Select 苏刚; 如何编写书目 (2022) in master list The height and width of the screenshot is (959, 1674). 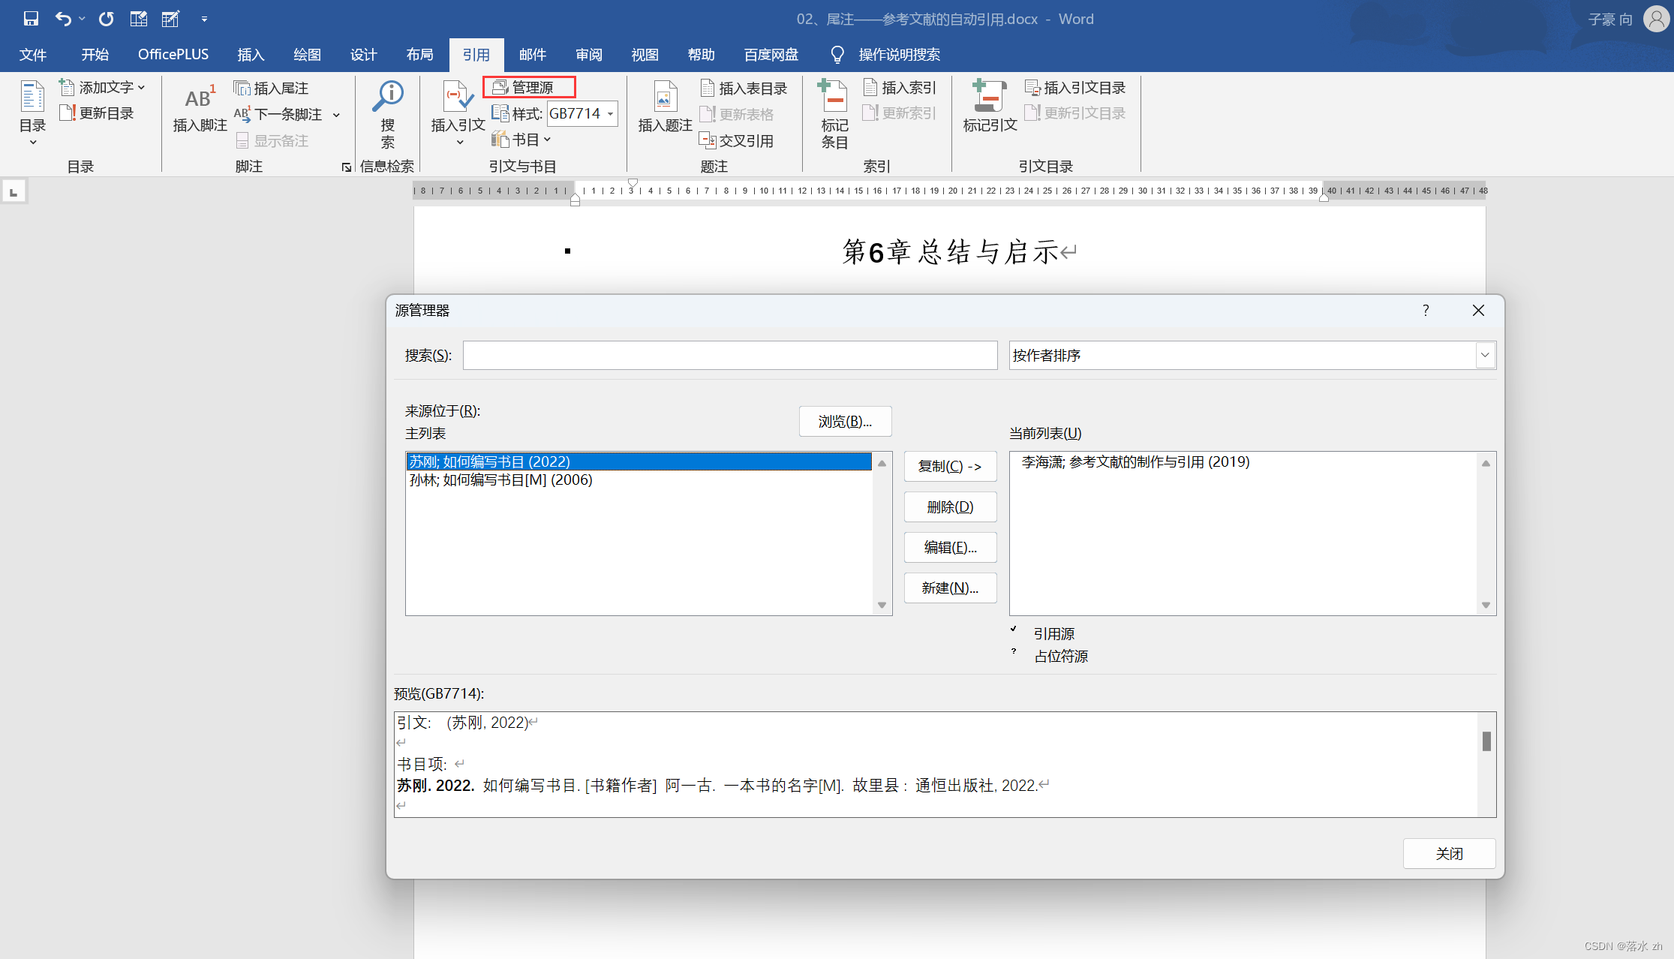[x=639, y=461]
